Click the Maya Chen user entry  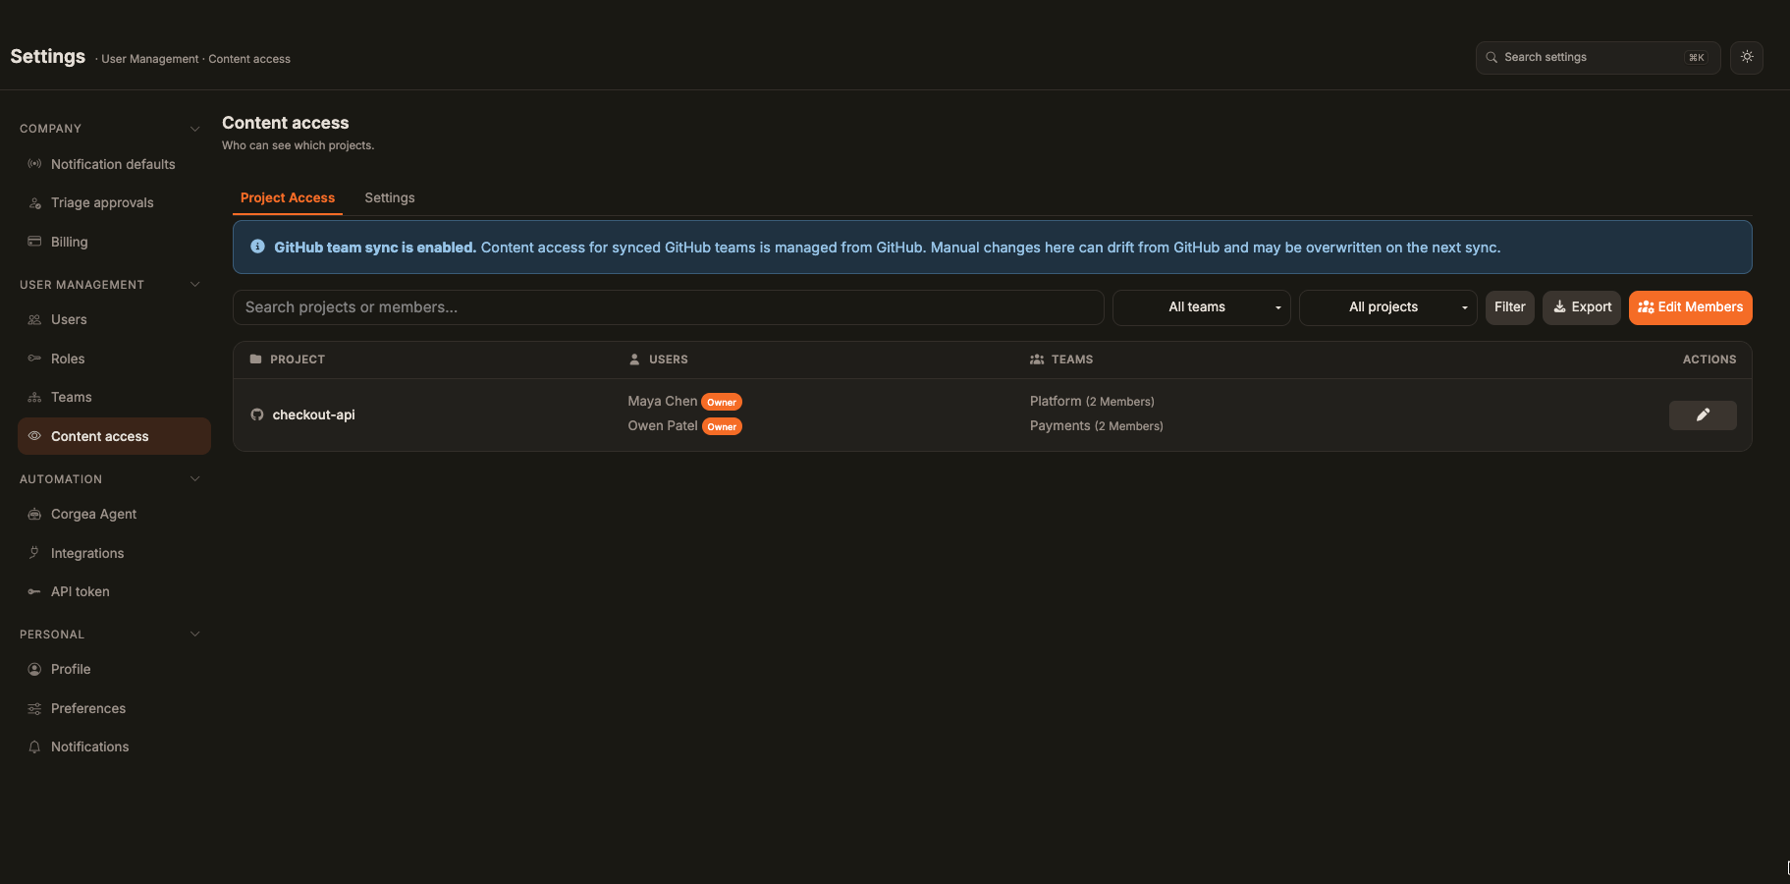tap(662, 401)
